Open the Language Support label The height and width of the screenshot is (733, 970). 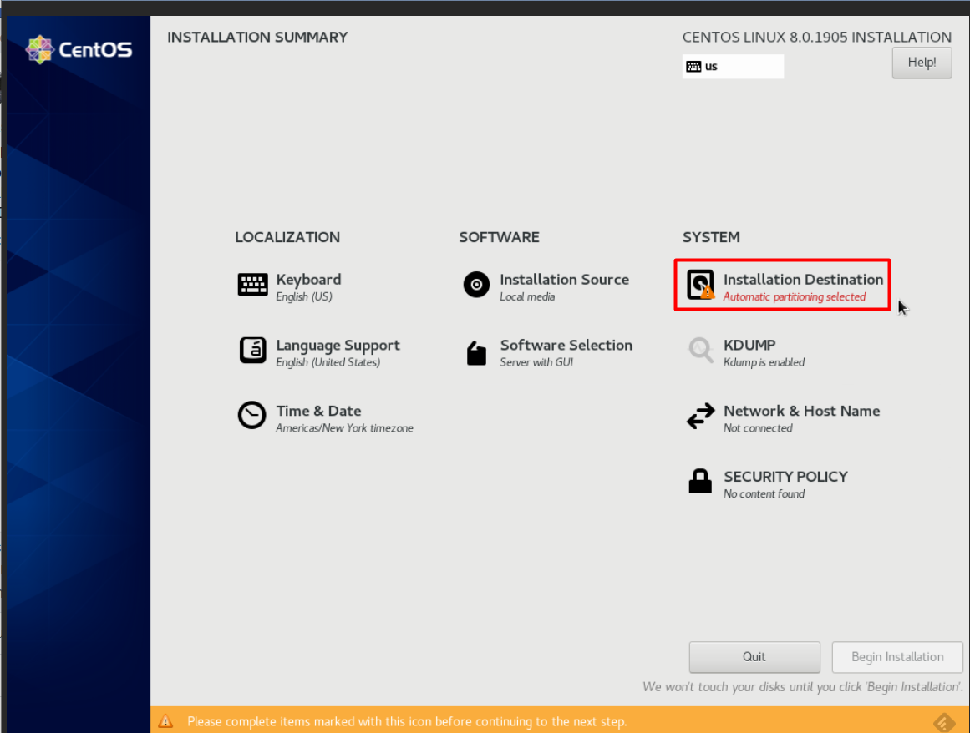tap(338, 346)
